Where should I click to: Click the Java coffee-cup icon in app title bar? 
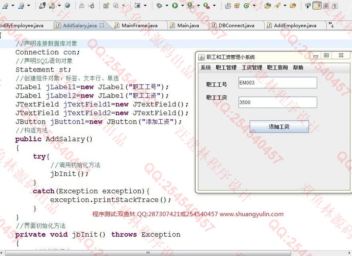pyautogui.click(x=201, y=57)
